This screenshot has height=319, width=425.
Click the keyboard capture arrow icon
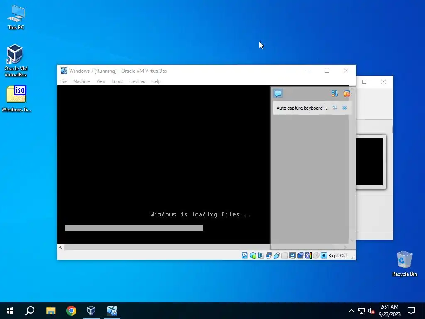324,255
